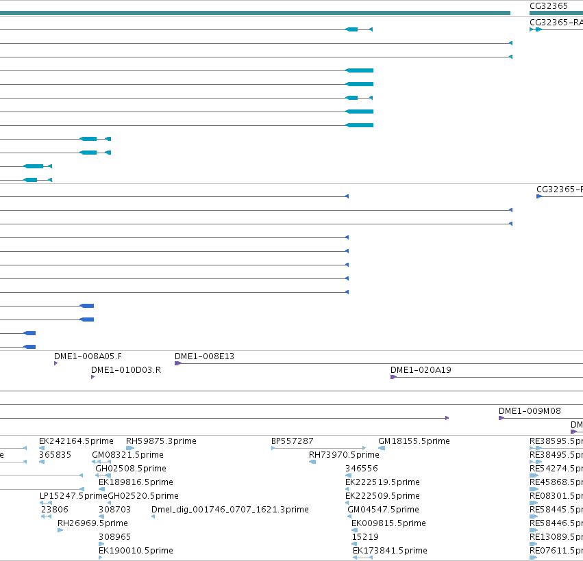Select the GM08321.5prime label

[127, 455]
